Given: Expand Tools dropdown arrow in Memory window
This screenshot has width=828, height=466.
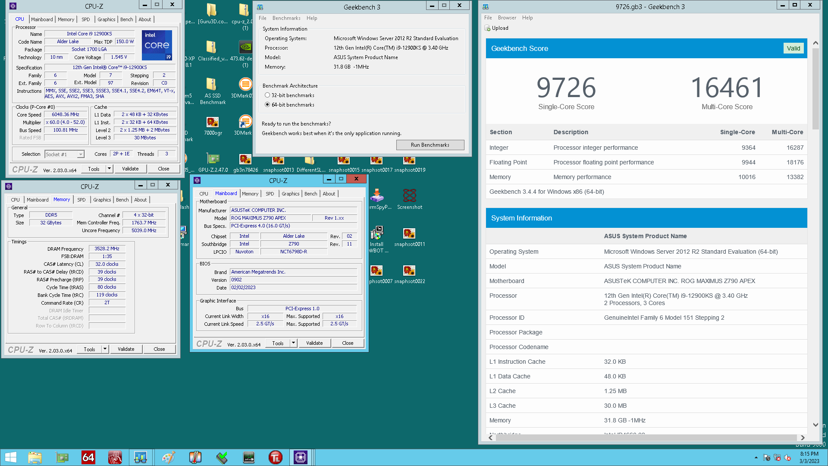Looking at the screenshot, I should 105,349.
